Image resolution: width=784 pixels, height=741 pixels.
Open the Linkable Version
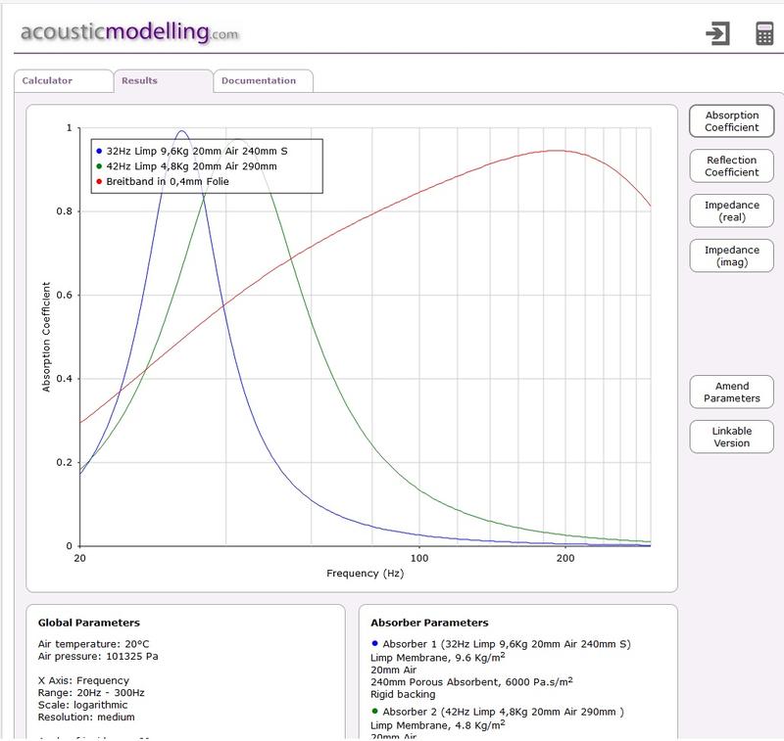pos(732,437)
